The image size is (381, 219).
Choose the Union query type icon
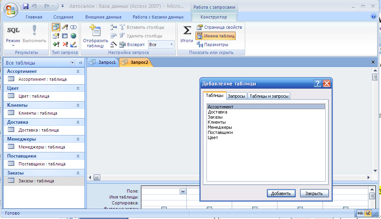pyautogui.click(x=73, y=27)
